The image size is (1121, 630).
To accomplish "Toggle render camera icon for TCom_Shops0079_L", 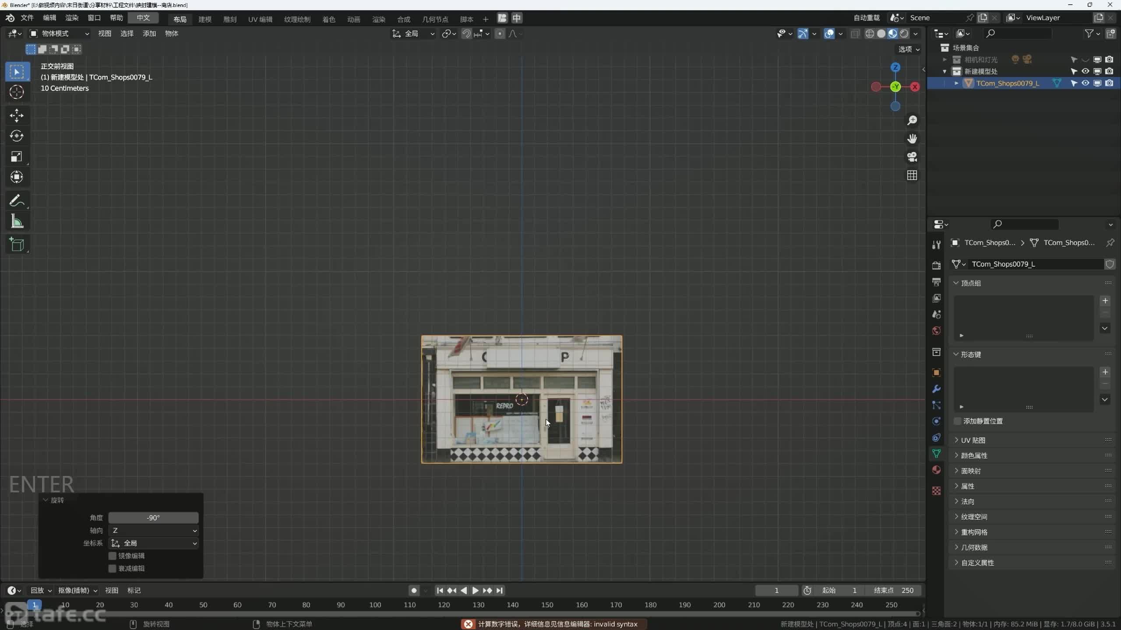I will point(1109,83).
